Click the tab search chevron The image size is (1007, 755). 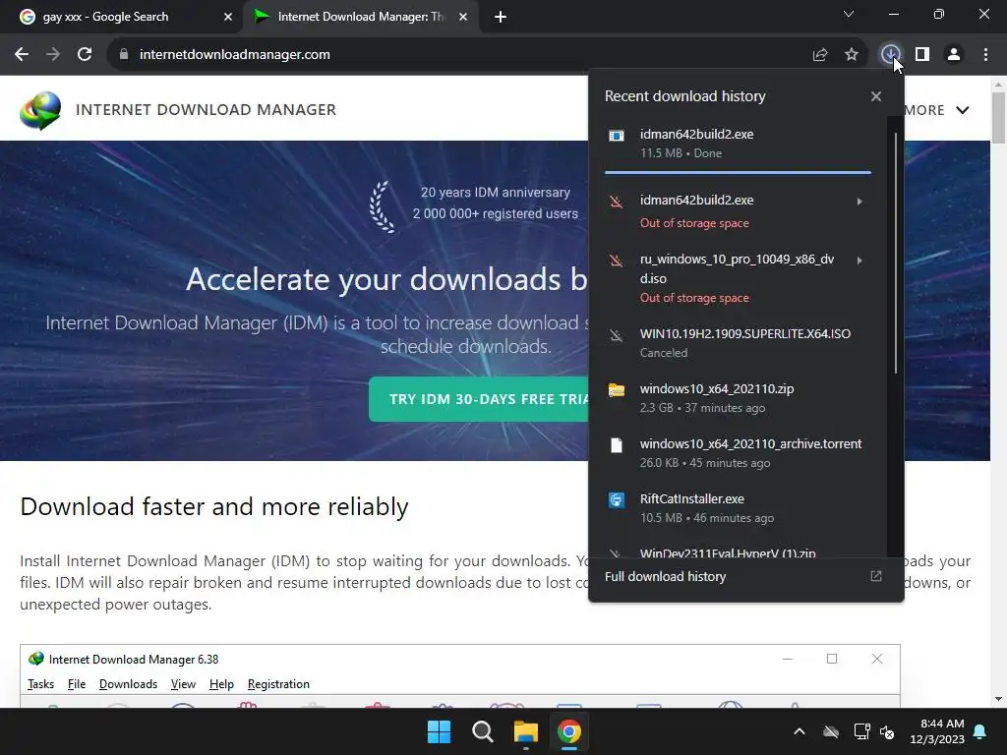849,14
